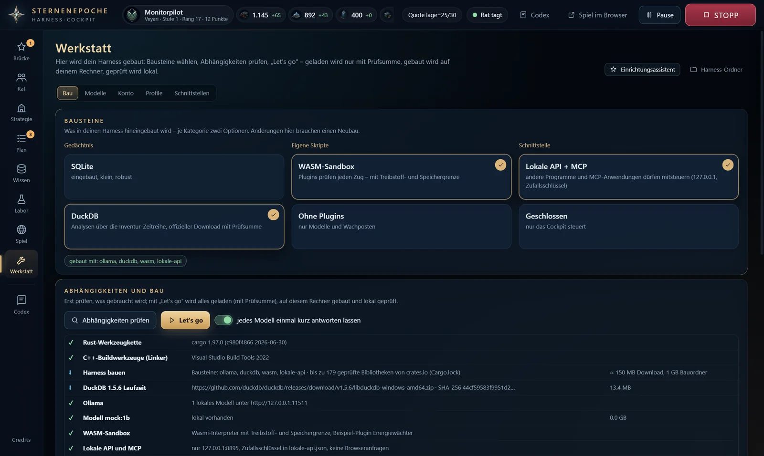Image resolution: width=764 pixels, height=456 pixels.
Task: Click the 400 +0 resource indicator
Action: point(356,15)
